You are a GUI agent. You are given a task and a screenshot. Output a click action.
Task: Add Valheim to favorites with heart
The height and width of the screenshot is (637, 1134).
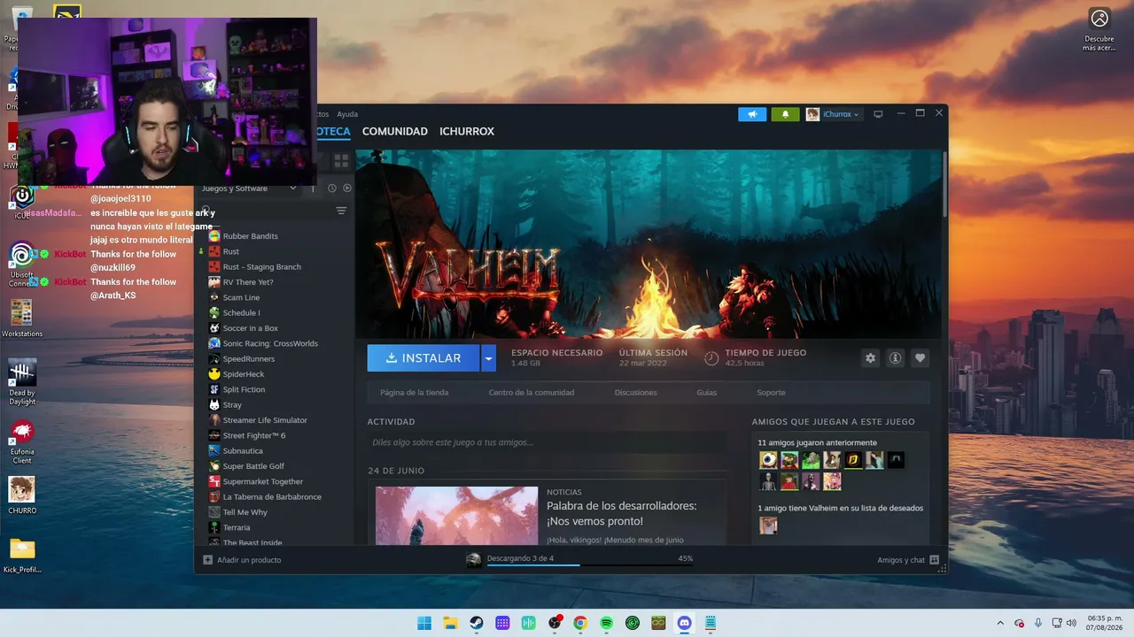(x=920, y=357)
